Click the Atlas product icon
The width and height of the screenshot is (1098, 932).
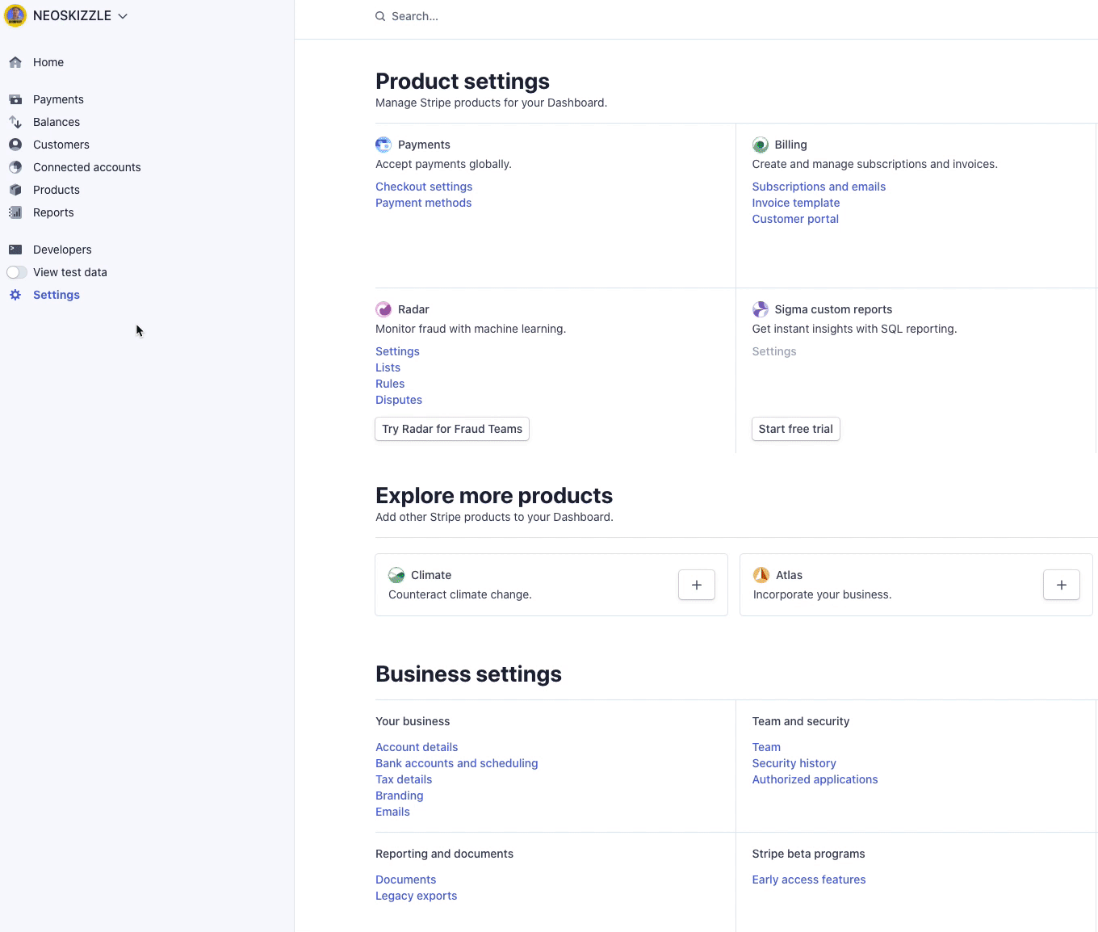click(761, 575)
